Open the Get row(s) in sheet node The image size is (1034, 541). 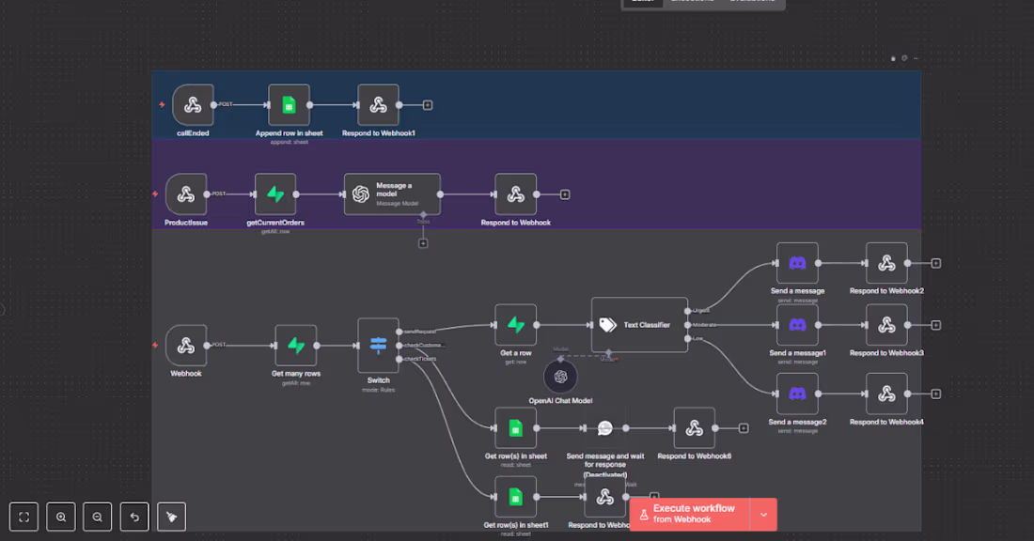coord(516,428)
